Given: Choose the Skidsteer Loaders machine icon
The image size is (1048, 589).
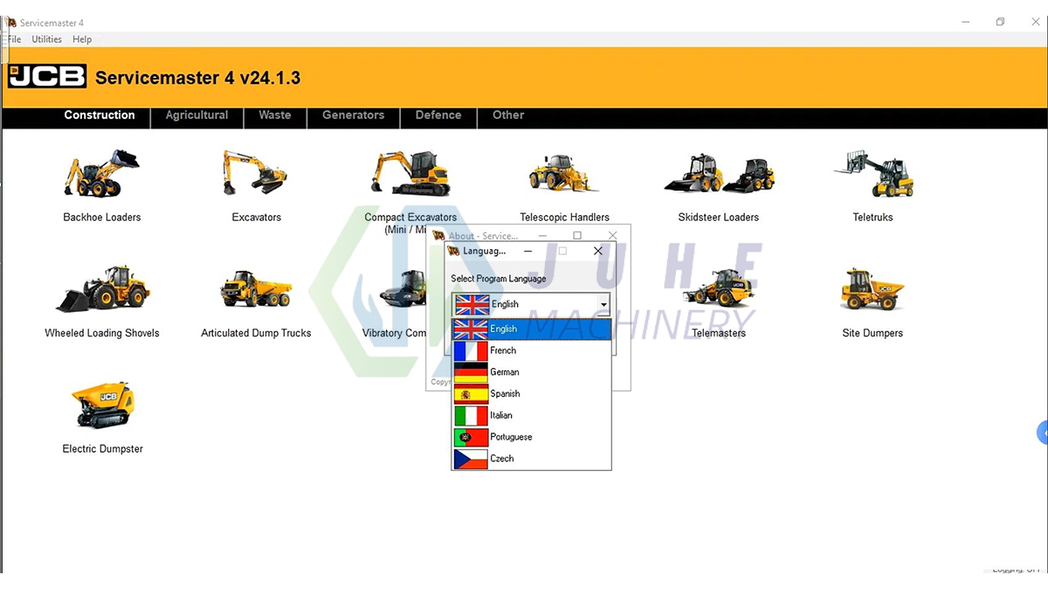Looking at the screenshot, I should coord(719,173).
